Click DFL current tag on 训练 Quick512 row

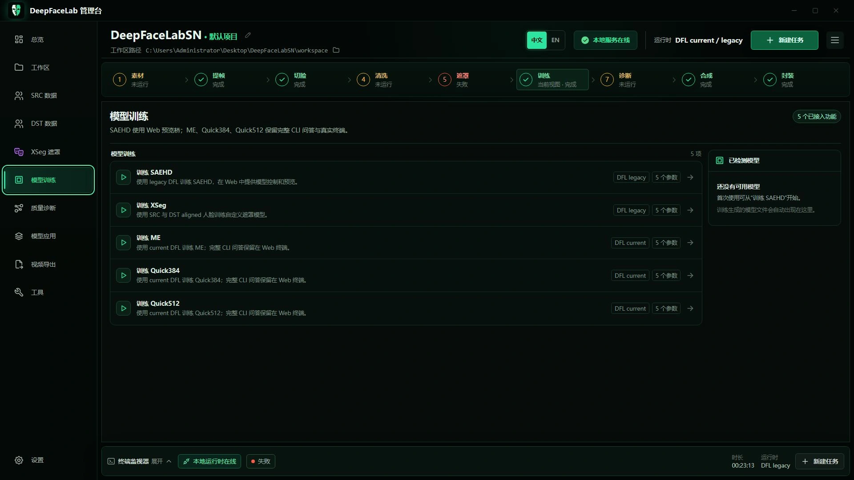pyautogui.click(x=630, y=308)
